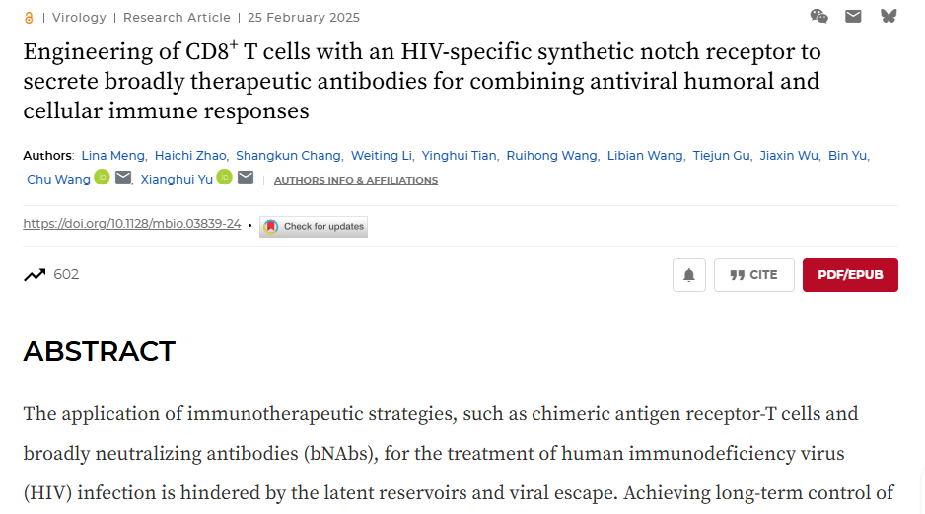Viewport: 925px width, 514px height.
Task: Open Chu Wang's ORCID icon
Action: (102, 177)
